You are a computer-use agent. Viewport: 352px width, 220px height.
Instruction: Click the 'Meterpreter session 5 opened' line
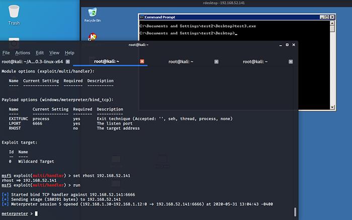tap(137, 204)
